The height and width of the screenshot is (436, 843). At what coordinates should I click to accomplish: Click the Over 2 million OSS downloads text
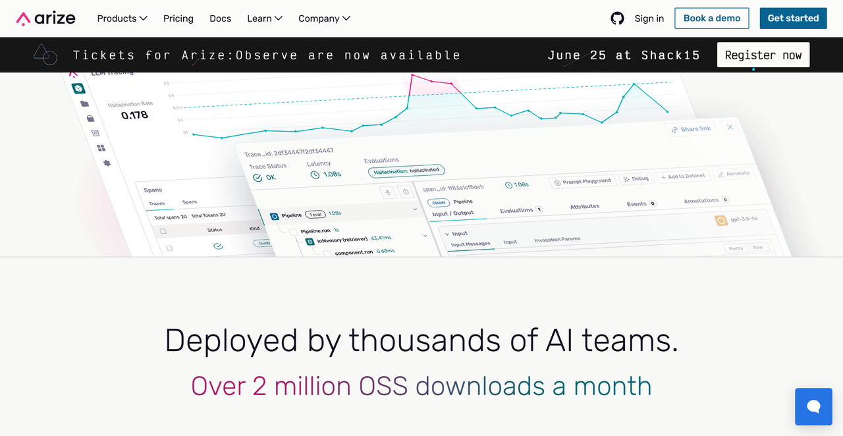(x=421, y=386)
